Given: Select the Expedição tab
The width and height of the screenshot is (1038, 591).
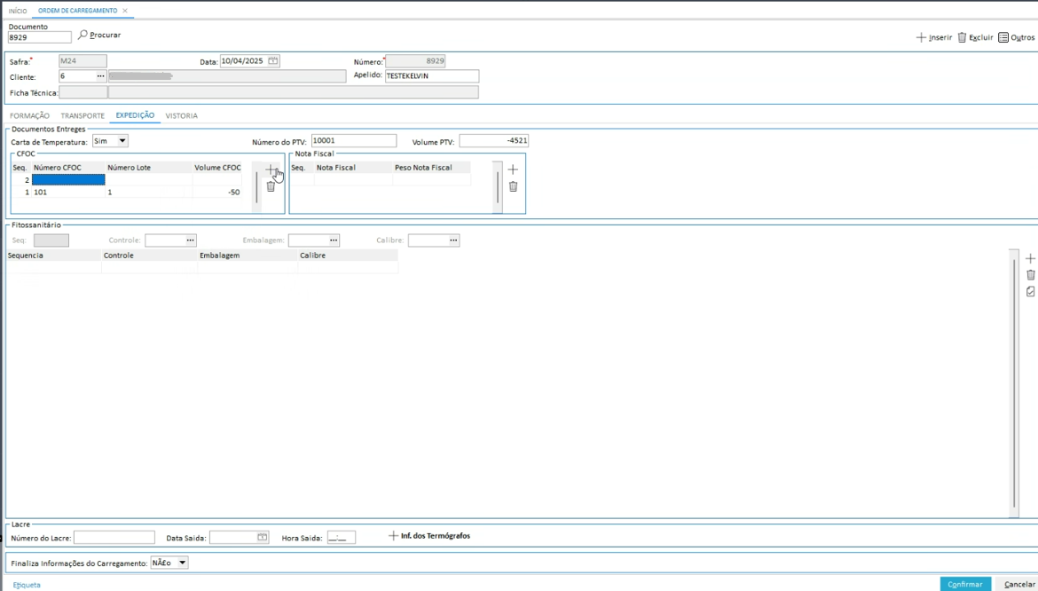Looking at the screenshot, I should pyautogui.click(x=135, y=115).
